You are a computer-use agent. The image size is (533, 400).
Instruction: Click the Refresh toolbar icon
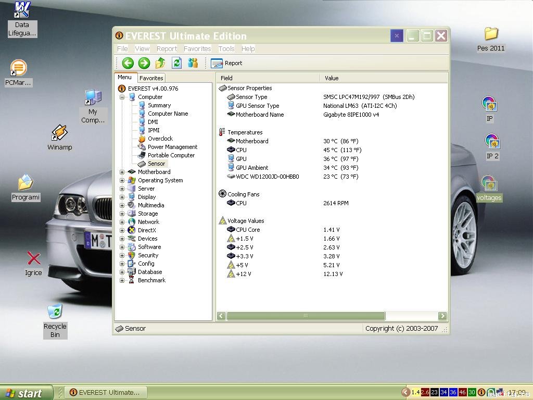(176, 63)
